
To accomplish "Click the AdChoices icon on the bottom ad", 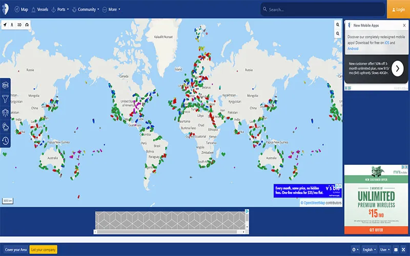I will 247,211.
